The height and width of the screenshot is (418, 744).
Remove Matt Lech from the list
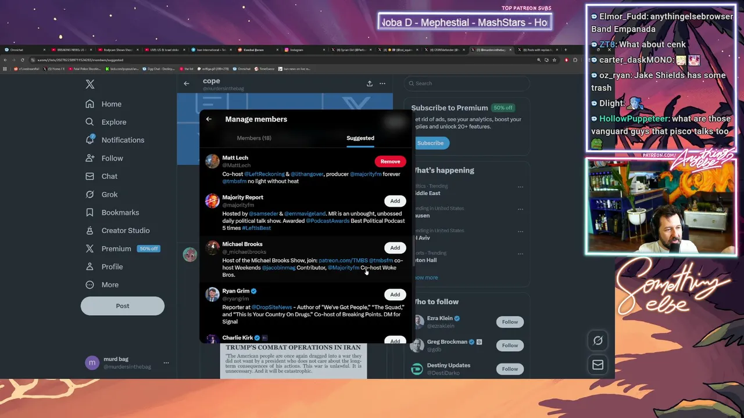point(390,161)
